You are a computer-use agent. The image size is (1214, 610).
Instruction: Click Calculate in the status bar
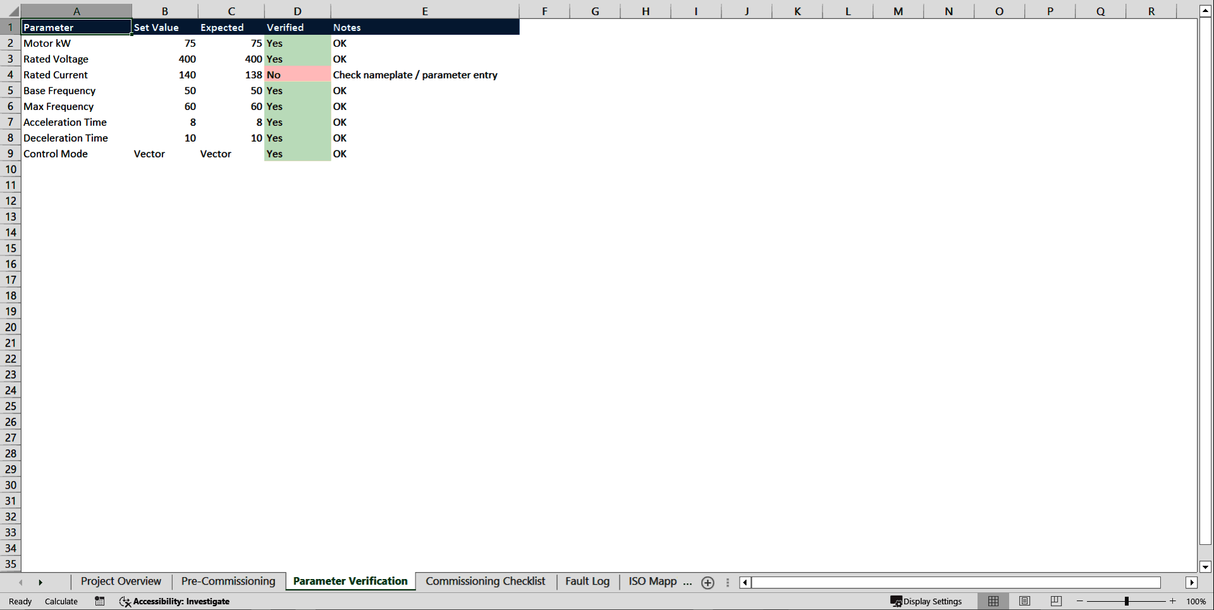pyautogui.click(x=61, y=601)
